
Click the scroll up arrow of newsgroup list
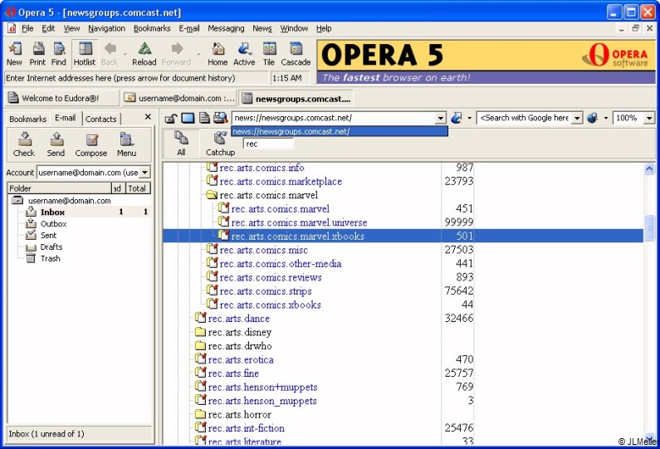tap(650, 169)
